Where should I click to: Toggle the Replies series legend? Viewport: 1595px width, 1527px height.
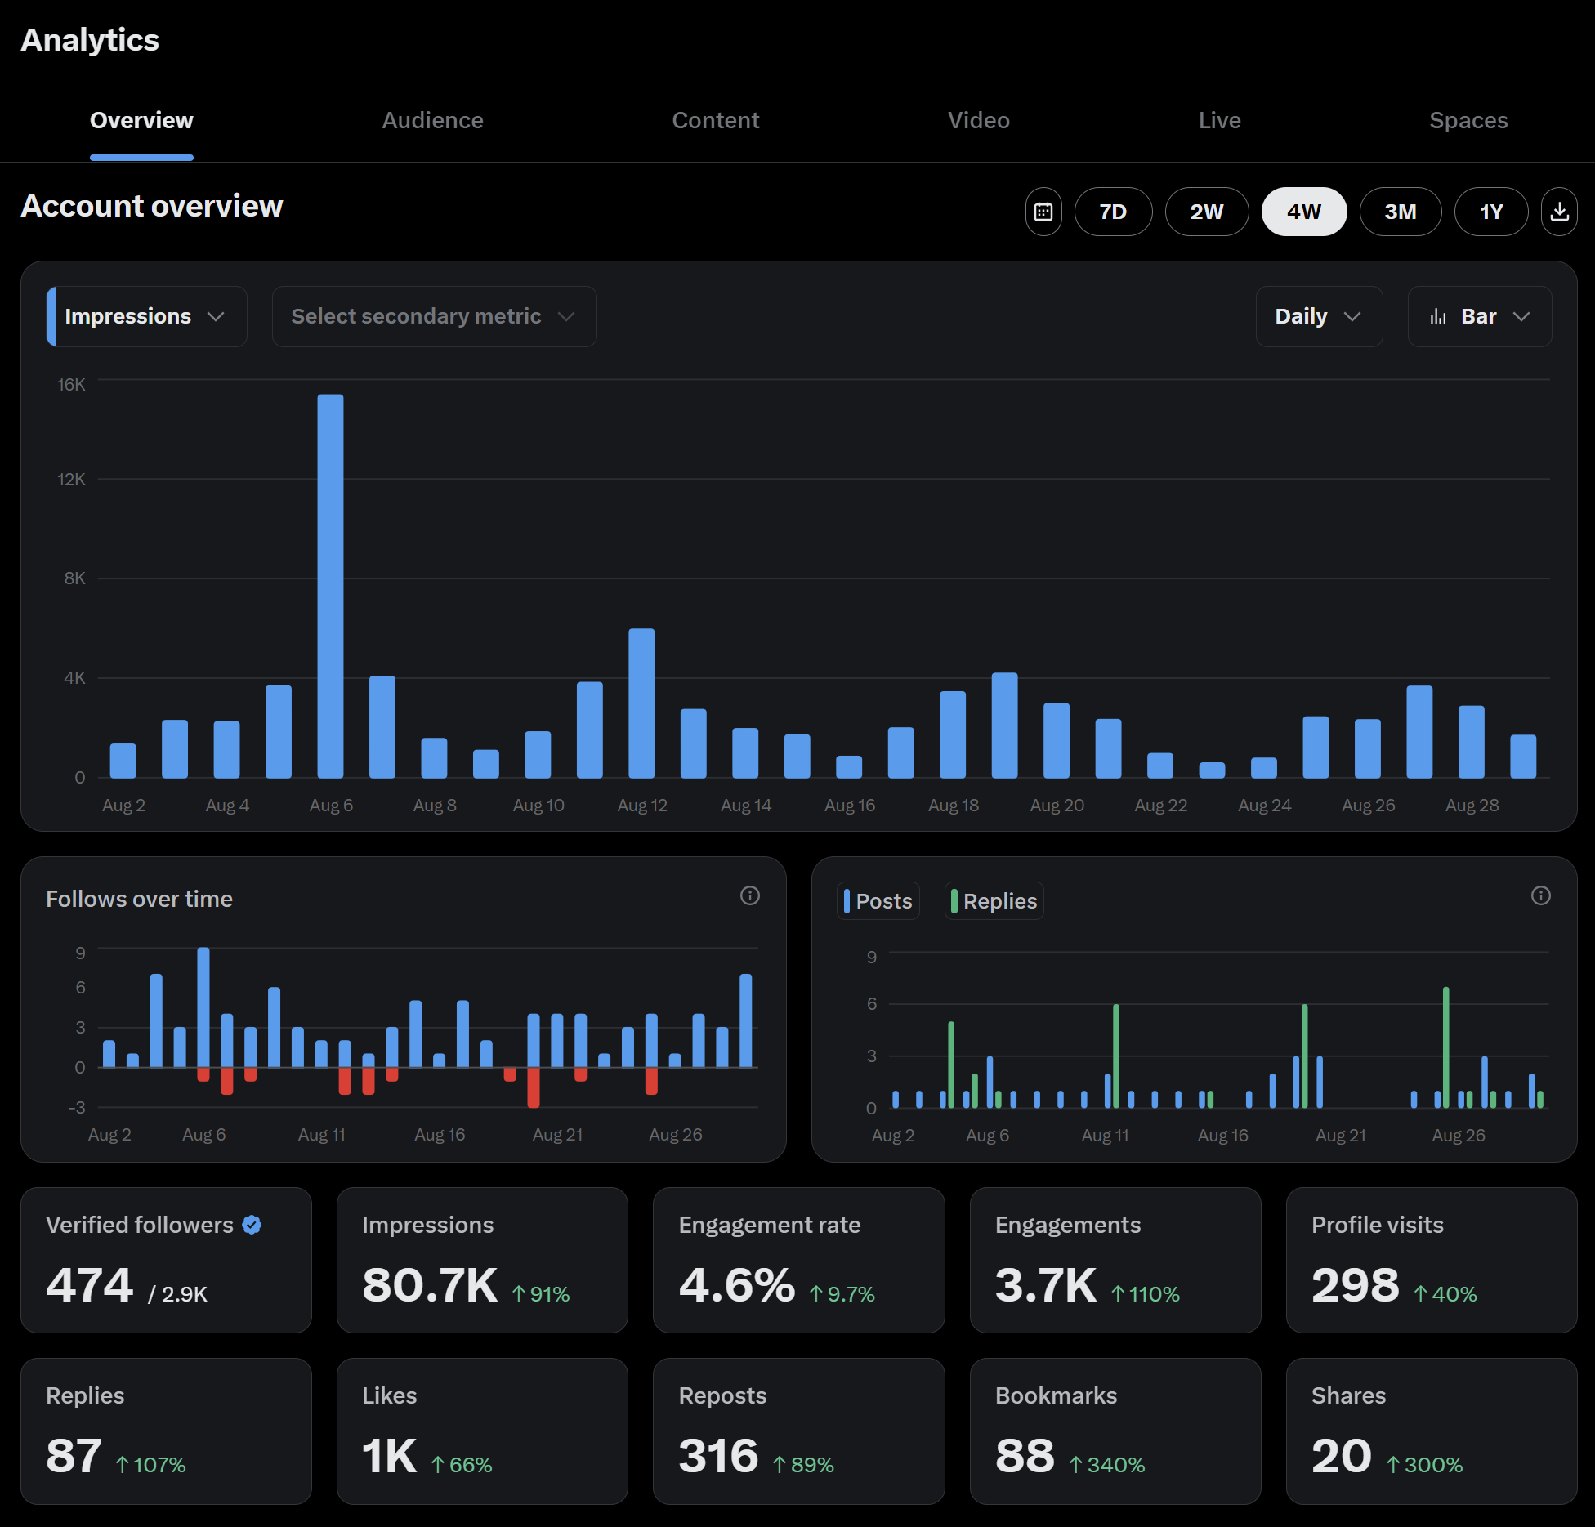pyautogui.click(x=994, y=900)
